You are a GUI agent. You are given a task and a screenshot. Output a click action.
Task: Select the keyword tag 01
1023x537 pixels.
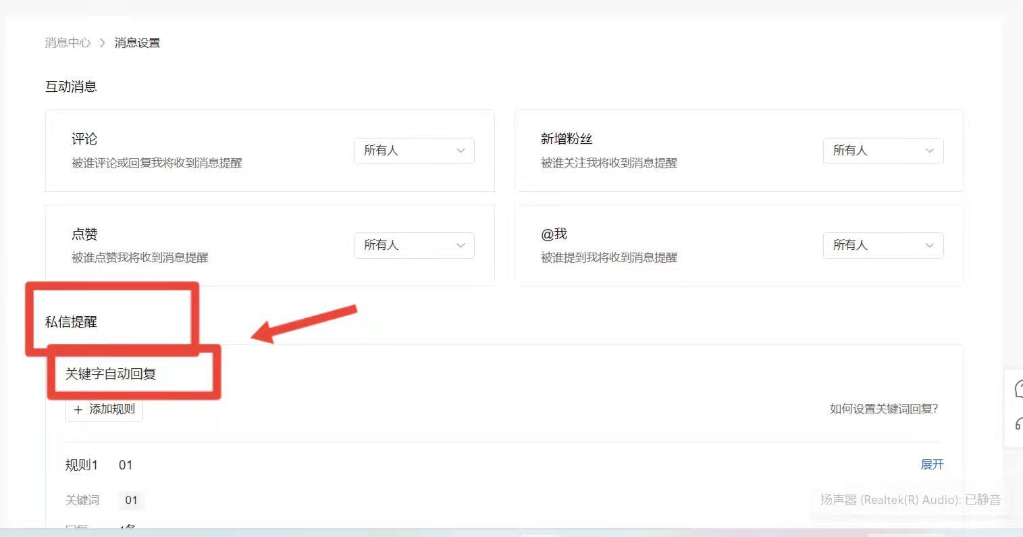pos(131,500)
